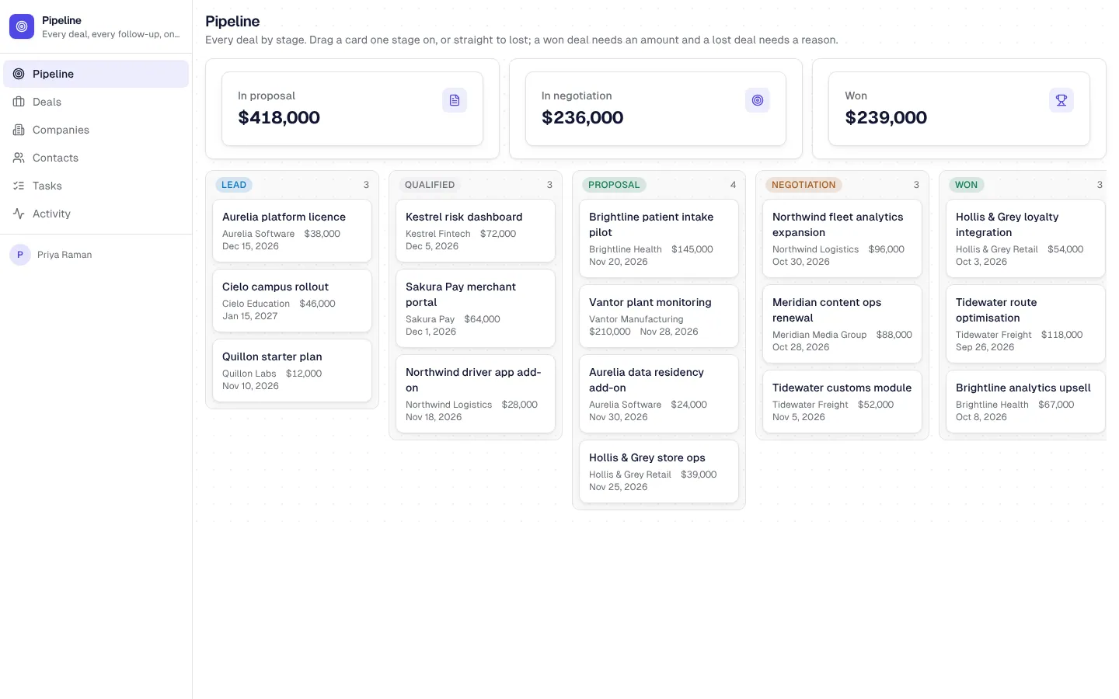The width and height of the screenshot is (1119, 699).
Task: Click the Priya Raman user name
Action: tap(64, 255)
